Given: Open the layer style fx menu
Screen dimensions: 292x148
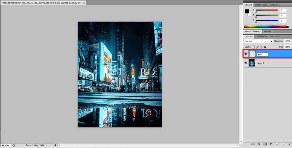Looking at the screenshot, I should tap(259, 144).
